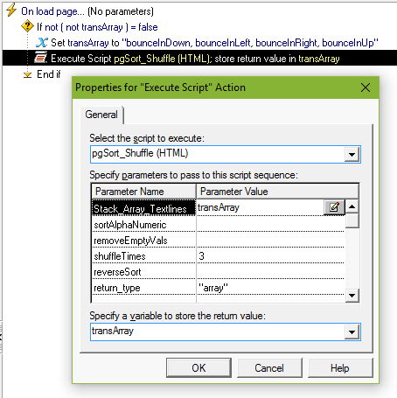Click the Execute Script action icon
Viewport: 397px width, 398px height.
point(40,58)
